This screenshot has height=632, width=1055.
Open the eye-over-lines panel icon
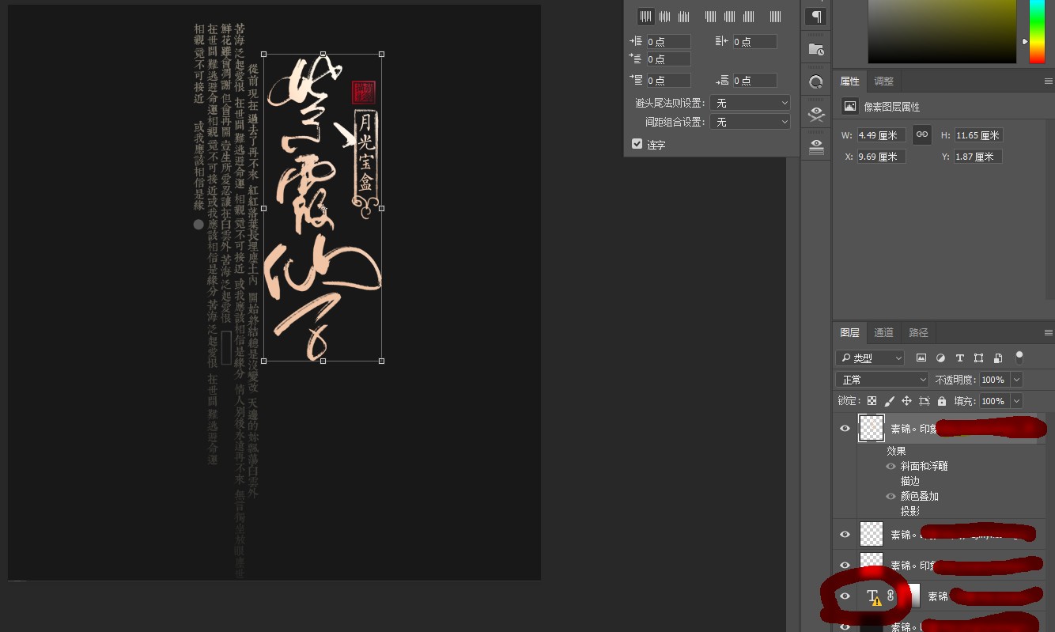(x=816, y=146)
